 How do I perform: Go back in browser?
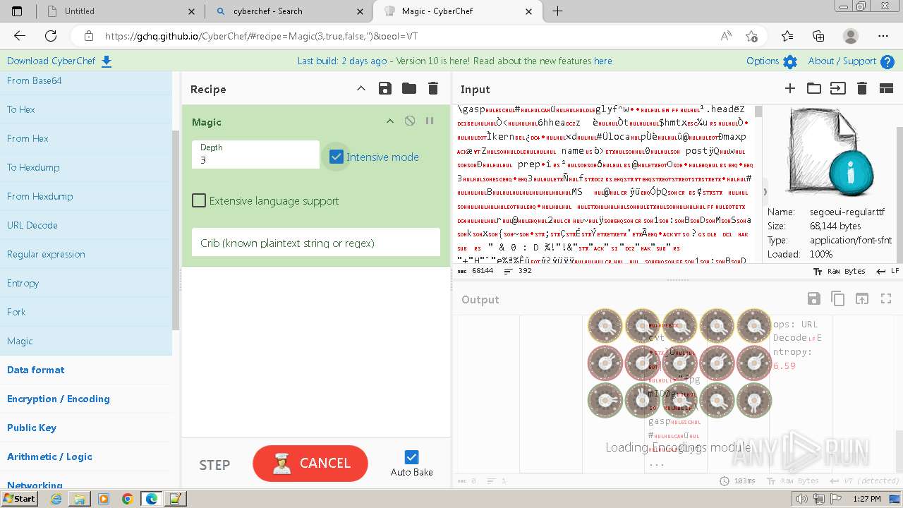tap(20, 36)
